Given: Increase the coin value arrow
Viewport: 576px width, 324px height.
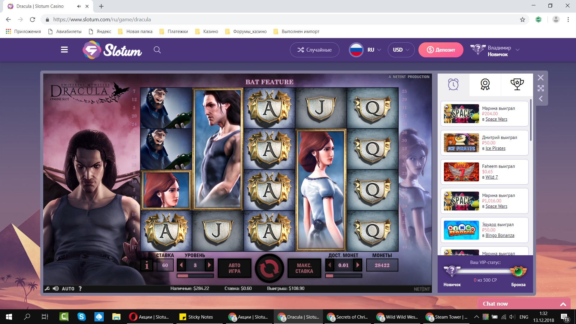Looking at the screenshot, I should pyautogui.click(x=357, y=265).
